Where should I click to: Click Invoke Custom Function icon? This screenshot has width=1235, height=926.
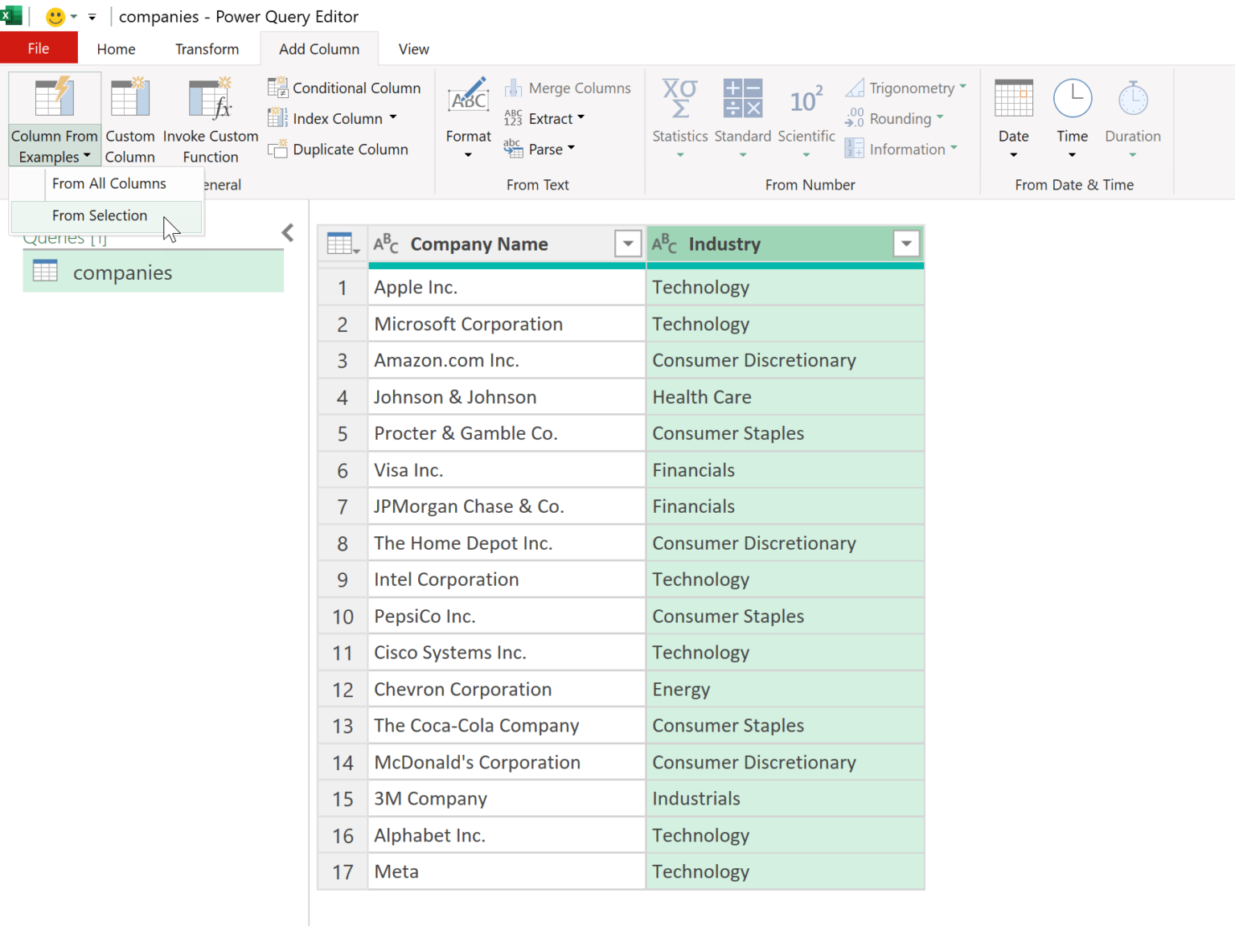[211, 99]
